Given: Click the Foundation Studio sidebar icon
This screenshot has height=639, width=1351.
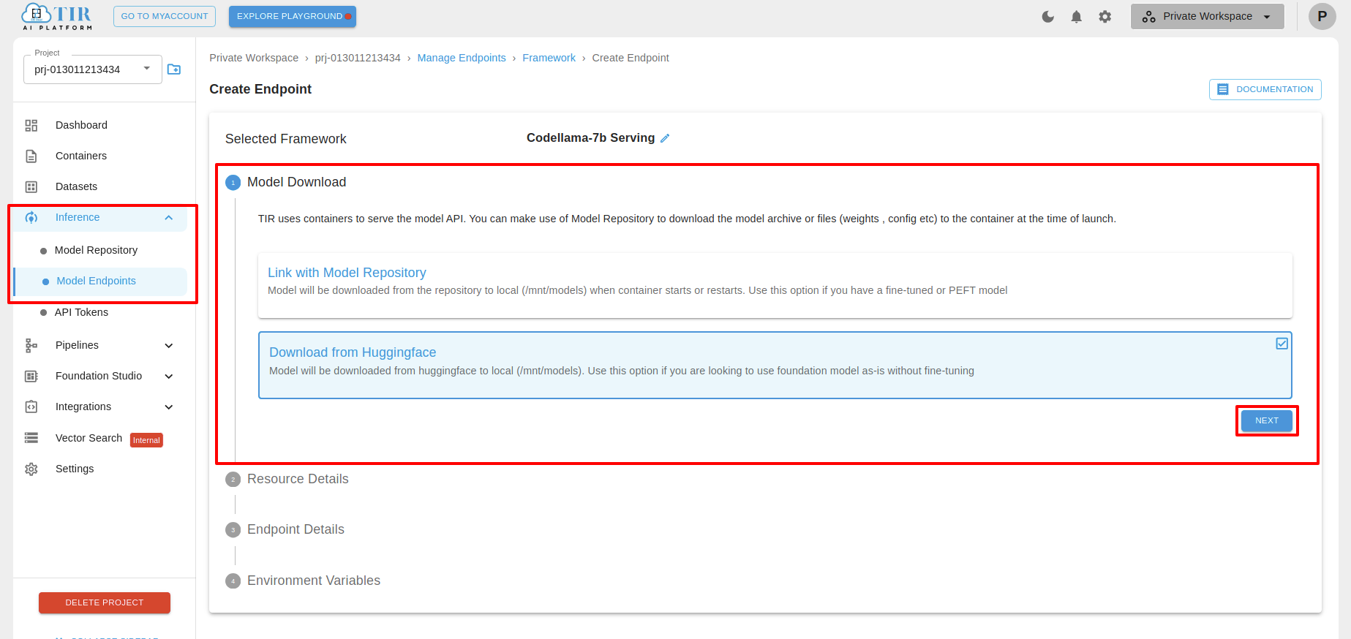Looking at the screenshot, I should [31, 376].
